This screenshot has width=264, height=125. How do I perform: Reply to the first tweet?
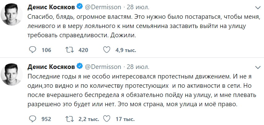pos(32,50)
